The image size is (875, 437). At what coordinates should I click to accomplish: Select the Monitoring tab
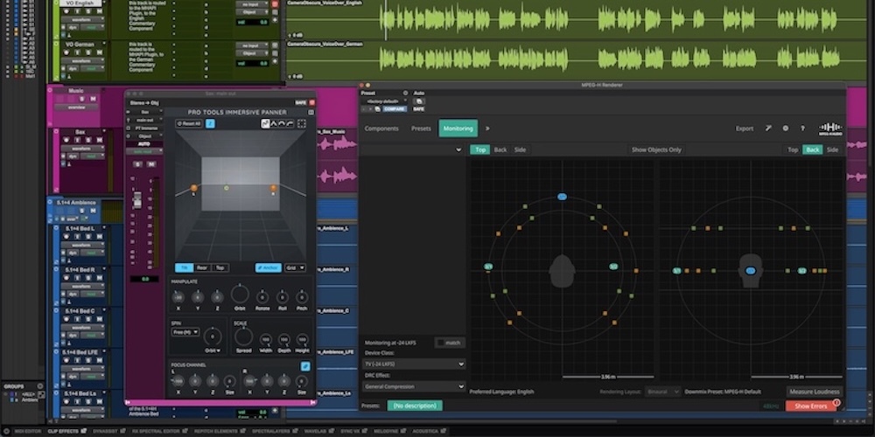tap(458, 128)
